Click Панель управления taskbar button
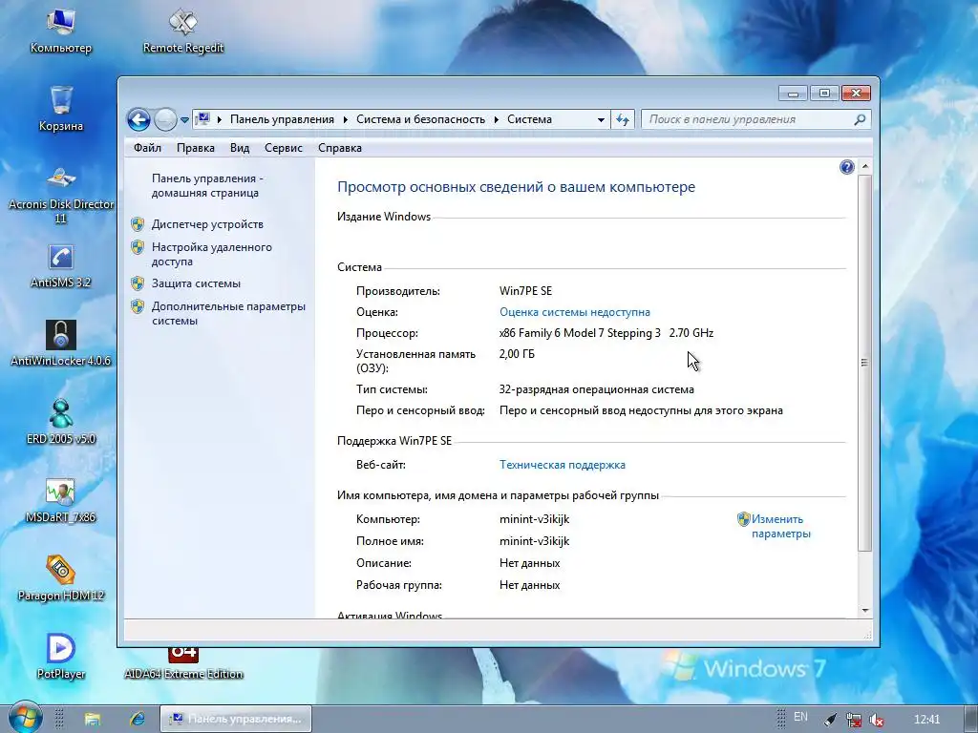The image size is (978, 733). [236, 719]
